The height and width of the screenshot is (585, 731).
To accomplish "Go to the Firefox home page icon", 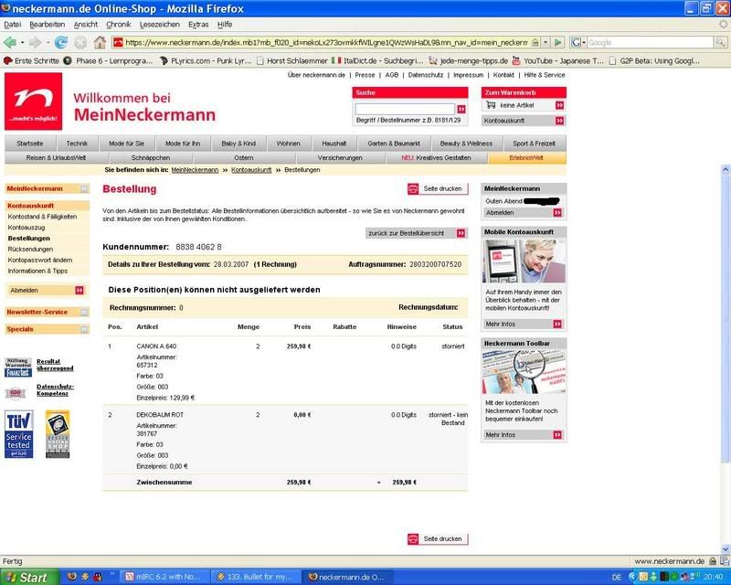I will click(x=100, y=42).
